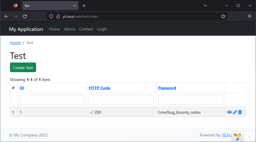The width and height of the screenshot is (256, 142).
Task: Click the Firefox logo icon in tab bar
Action: point(16,6)
